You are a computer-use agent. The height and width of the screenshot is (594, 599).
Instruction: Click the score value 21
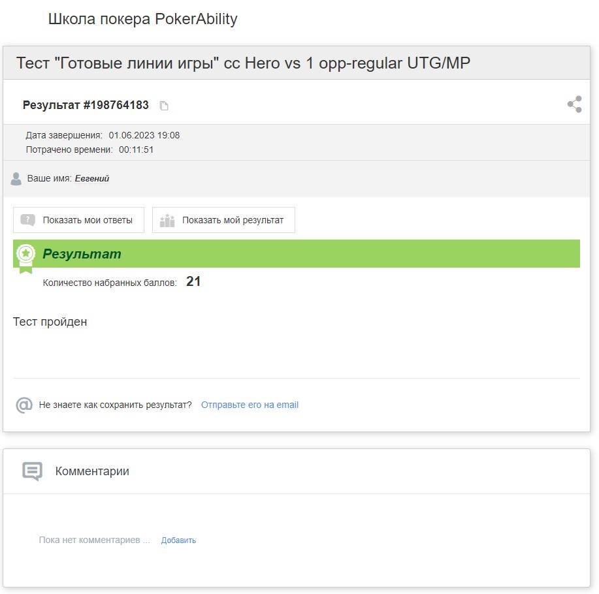(x=193, y=281)
